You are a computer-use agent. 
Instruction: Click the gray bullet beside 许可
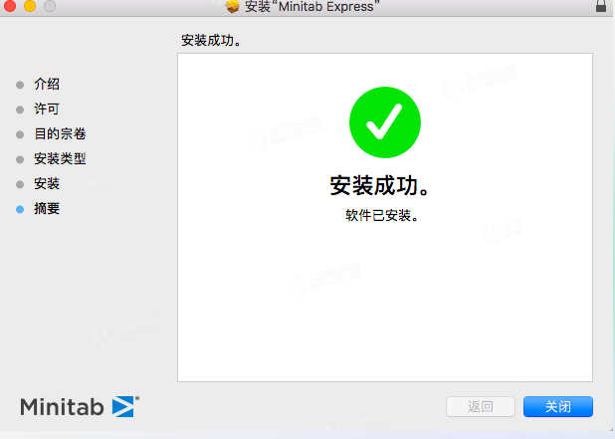point(20,110)
